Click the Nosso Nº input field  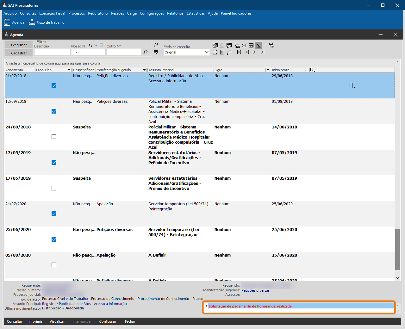88,52
